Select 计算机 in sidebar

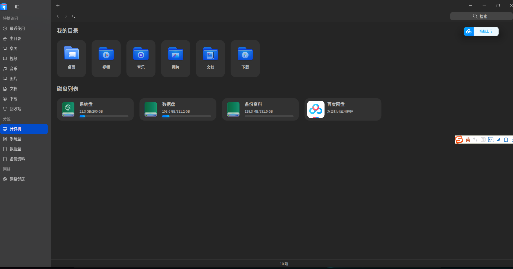coord(24,129)
